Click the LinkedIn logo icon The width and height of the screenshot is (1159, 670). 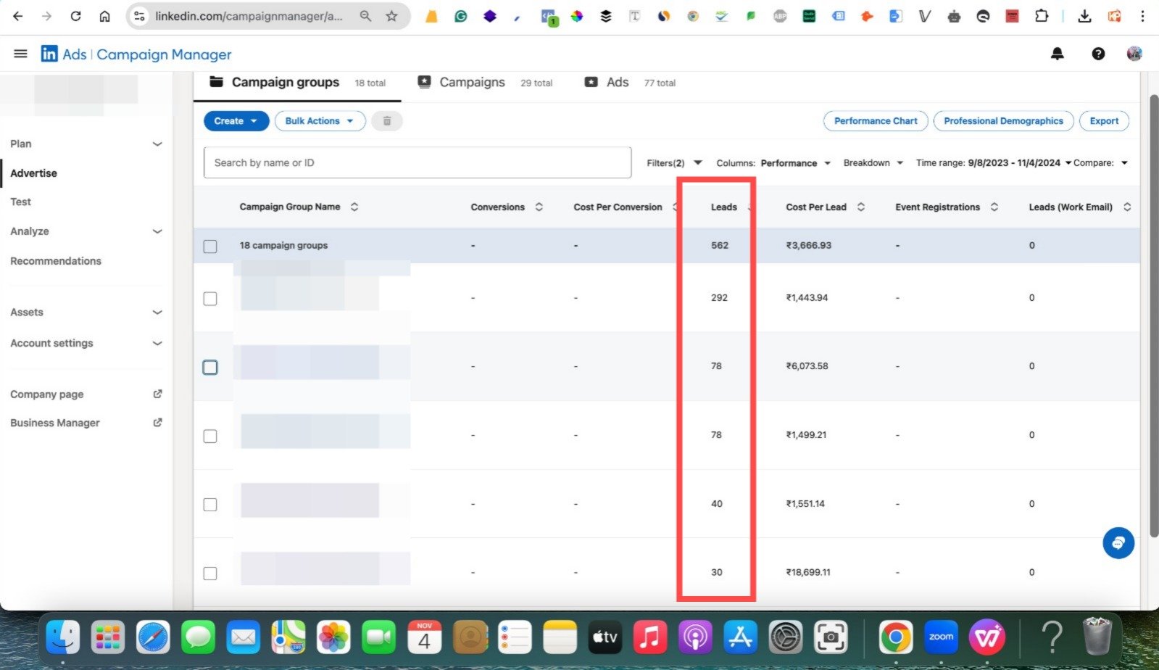click(49, 54)
